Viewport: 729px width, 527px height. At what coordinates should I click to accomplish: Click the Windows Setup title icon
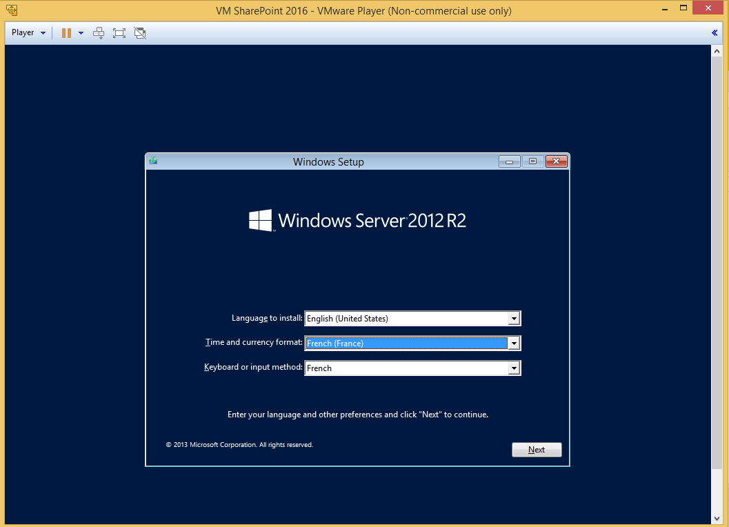tap(153, 161)
